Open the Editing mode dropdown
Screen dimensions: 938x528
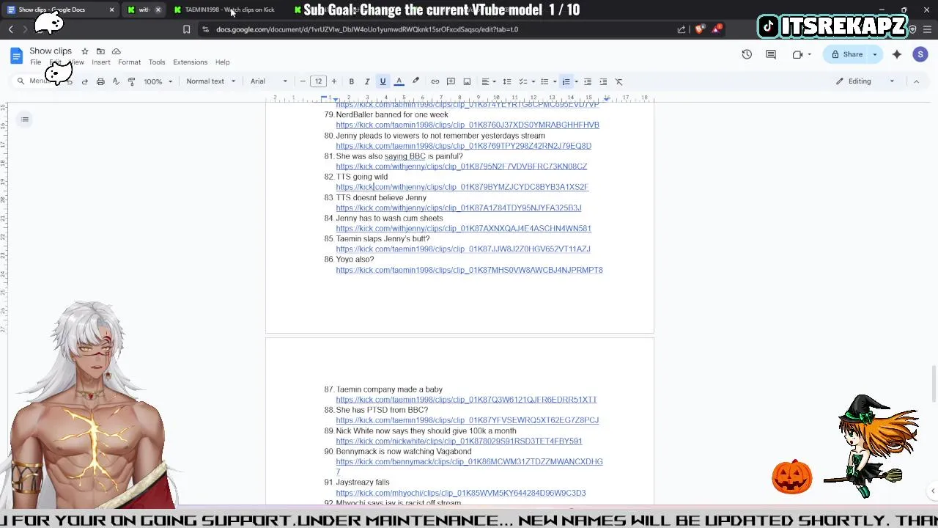[865, 81]
